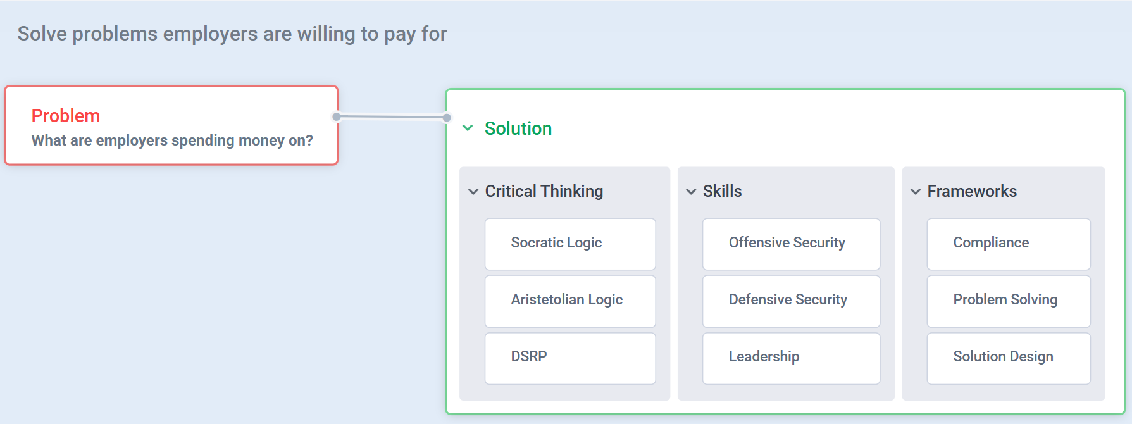Select the Problem Solving card
Viewport: 1132px width, 424px height.
tap(1009, 301)
